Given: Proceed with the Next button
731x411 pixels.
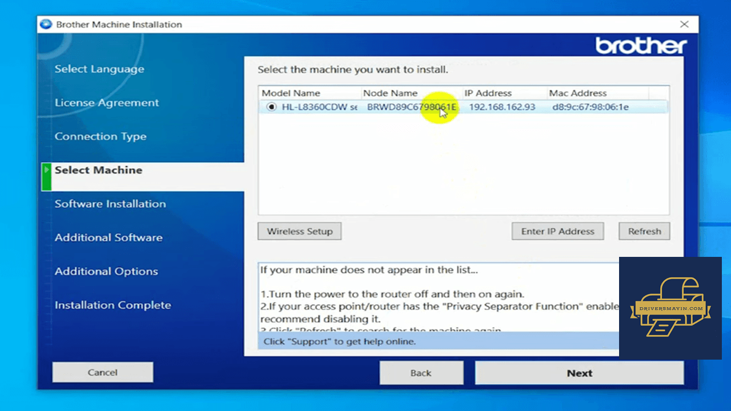Looking at the screenshot, I should coord(579,373).
